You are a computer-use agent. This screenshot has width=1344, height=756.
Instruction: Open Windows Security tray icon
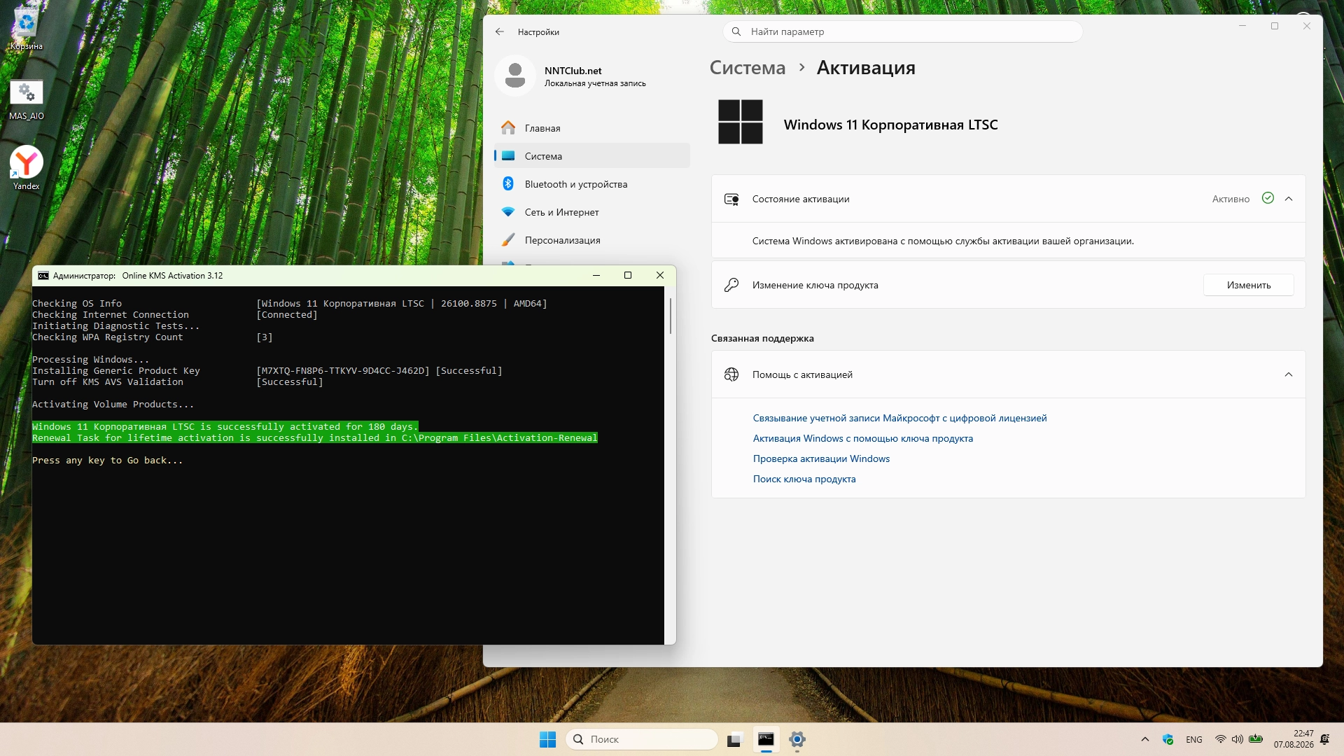coord(1168,739)
